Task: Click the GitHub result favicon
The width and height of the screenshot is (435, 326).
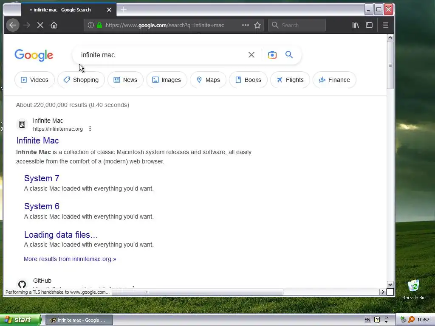Action: (x=22, y=284)
